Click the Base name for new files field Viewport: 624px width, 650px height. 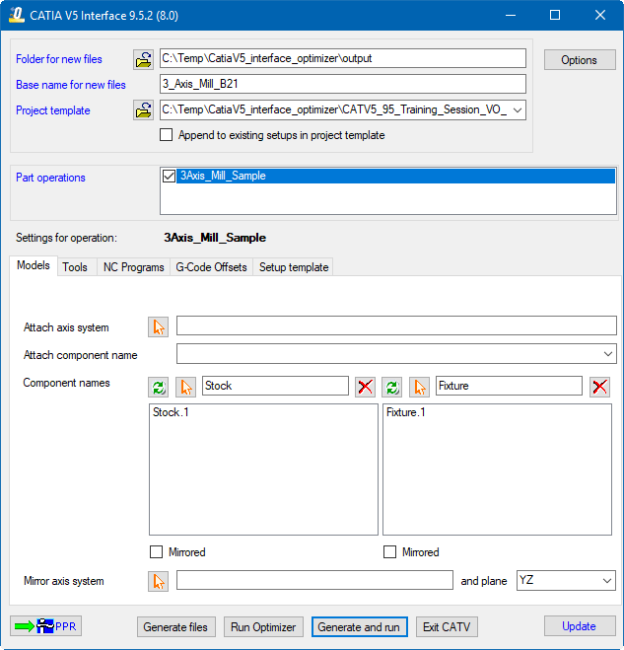[343, 84]
